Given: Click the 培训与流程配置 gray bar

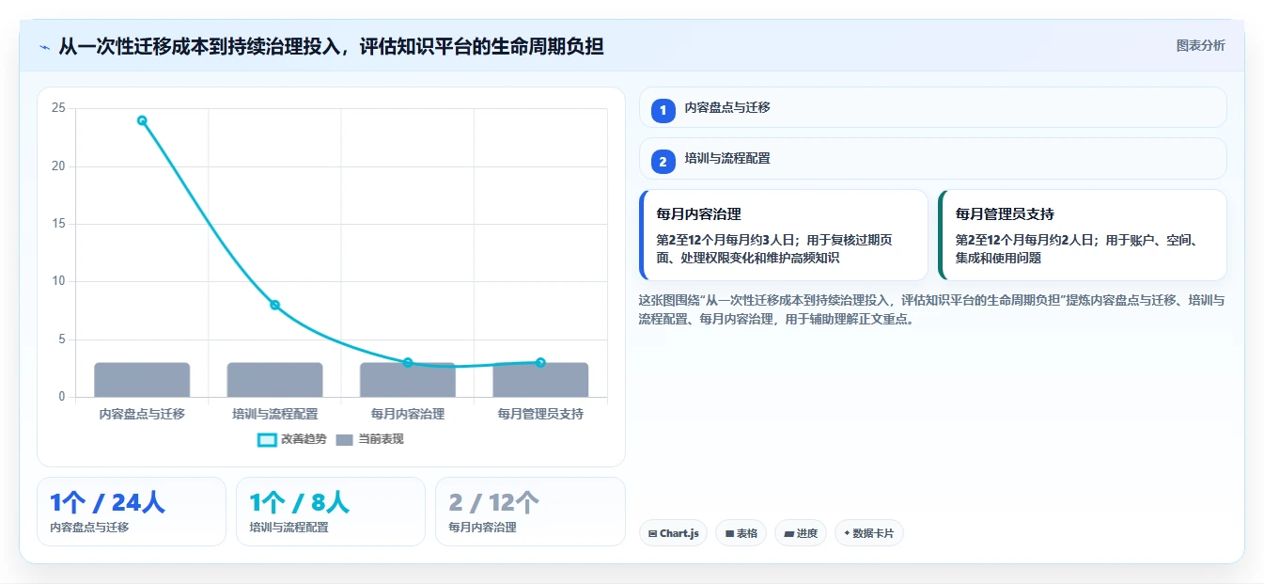Looking at the screenshot, I should [274, 380].
